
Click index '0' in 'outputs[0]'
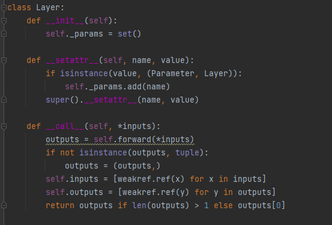tap(279, 206)
